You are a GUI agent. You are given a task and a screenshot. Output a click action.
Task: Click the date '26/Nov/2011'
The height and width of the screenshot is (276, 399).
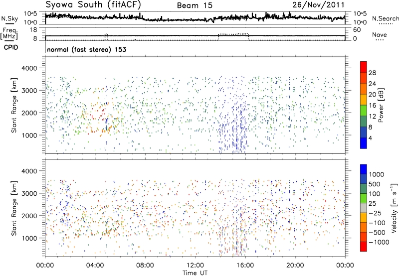(318, 5)
